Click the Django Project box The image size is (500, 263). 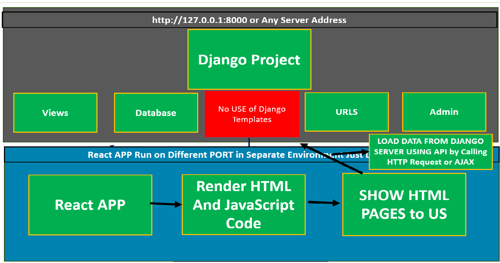pos(249,59)
